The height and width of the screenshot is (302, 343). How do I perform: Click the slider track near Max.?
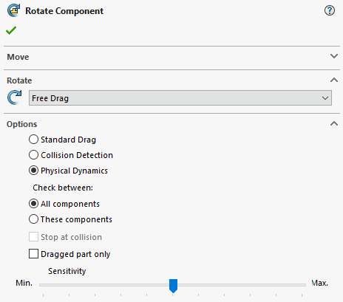tap(296, 285)
